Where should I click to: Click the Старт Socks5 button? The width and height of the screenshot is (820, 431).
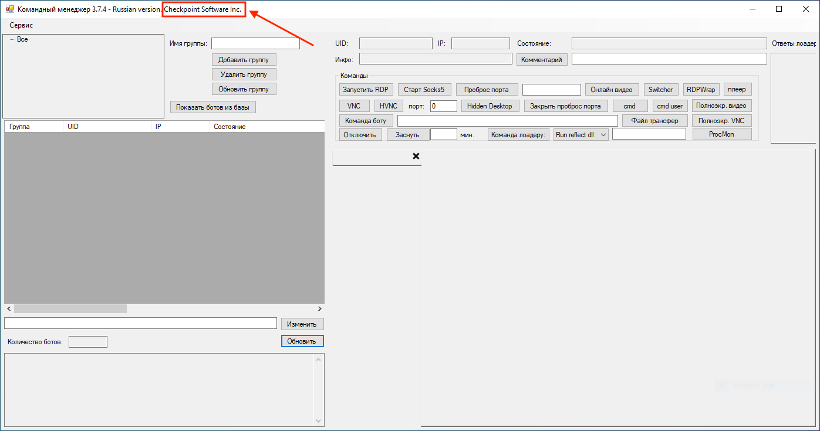424,90
